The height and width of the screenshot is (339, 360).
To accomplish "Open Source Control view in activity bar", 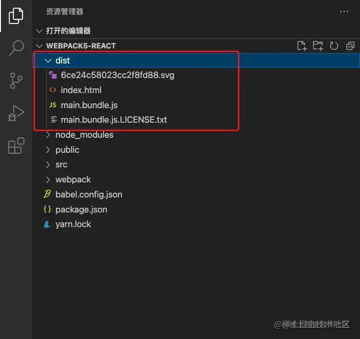I will pos(16,81).
